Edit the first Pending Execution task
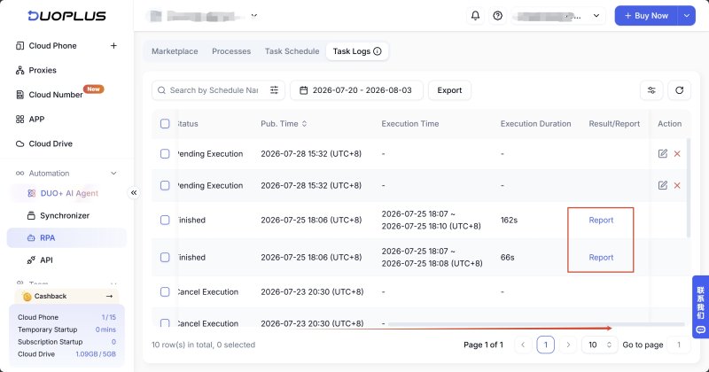Screen dimensions: 709x372 pyautogui.click(x=662, y=154)
